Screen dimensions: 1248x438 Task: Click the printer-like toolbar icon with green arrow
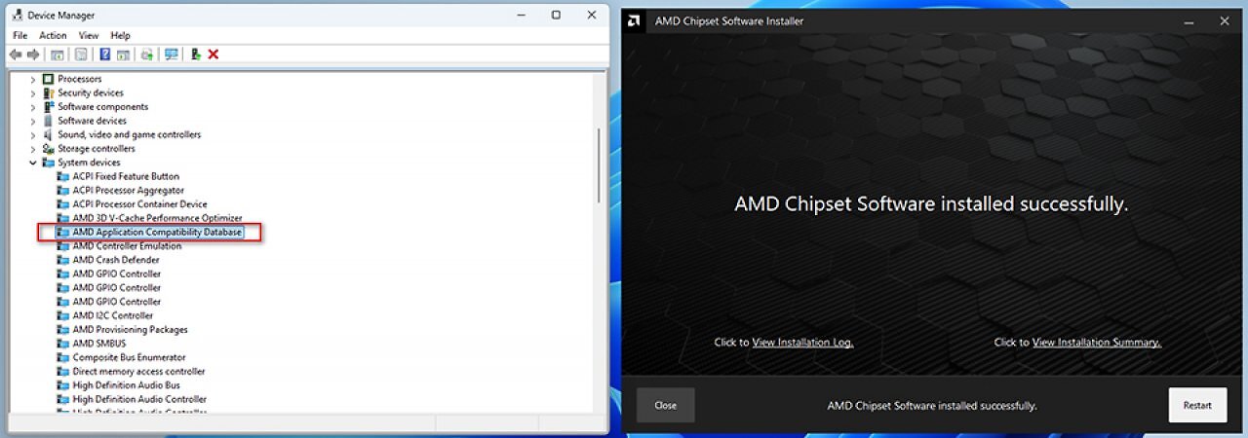tap(147, 55)
